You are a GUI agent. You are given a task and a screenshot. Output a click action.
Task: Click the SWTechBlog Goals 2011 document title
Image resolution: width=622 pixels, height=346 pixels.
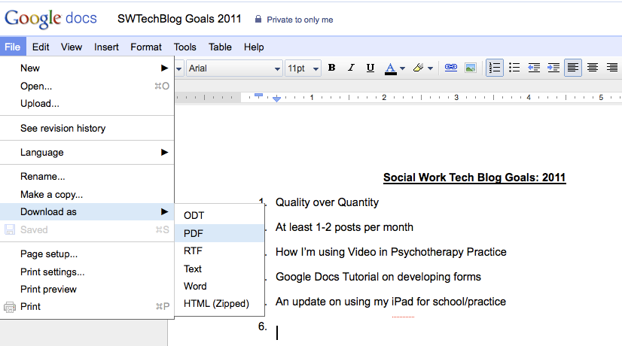[x=179, y=19]
